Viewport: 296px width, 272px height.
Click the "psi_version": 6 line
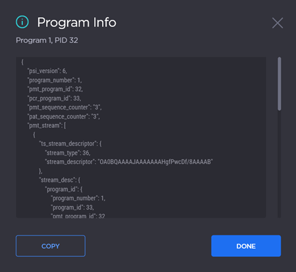47,71
